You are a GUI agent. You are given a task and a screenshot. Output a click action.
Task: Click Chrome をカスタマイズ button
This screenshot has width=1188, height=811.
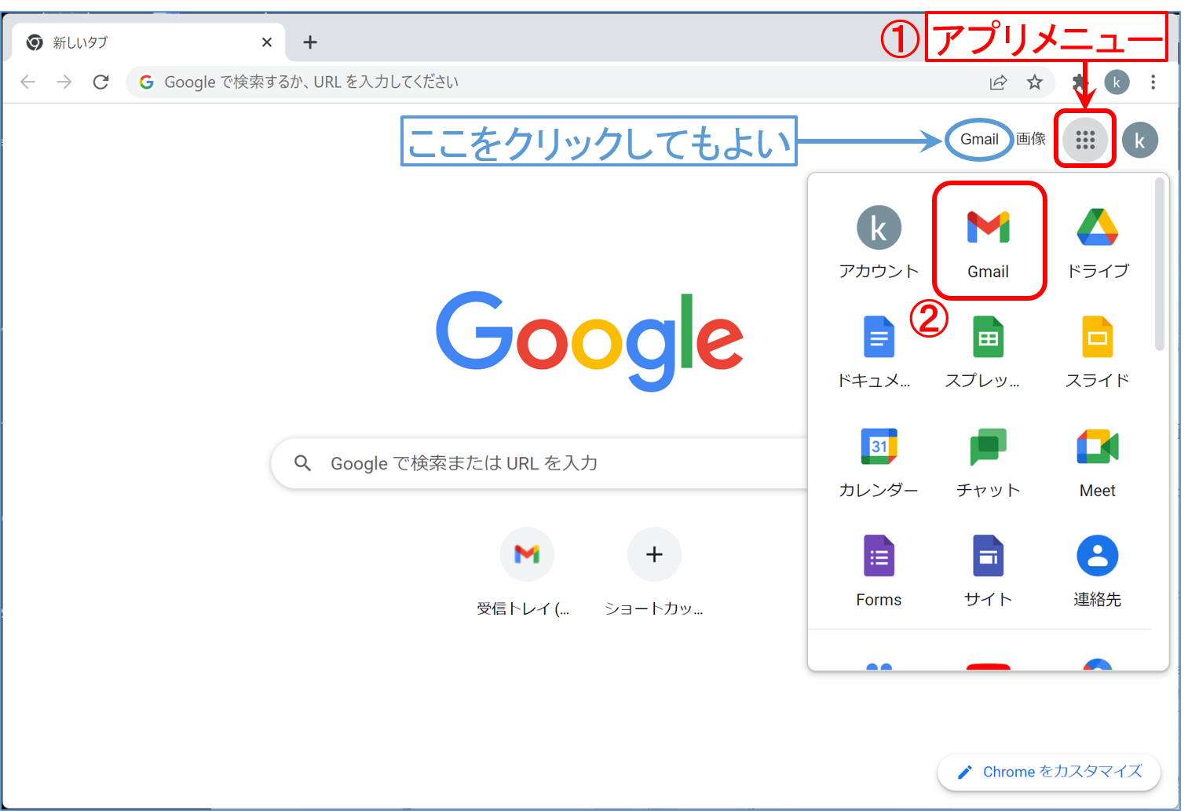(x=1049, y=772)
